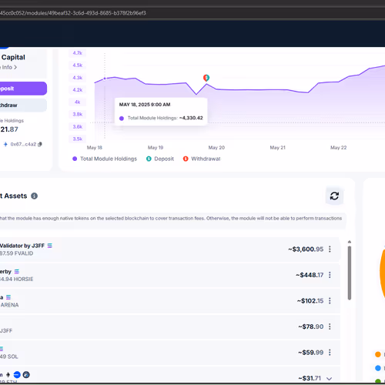The height and width of the screenshot is (385, 385).
Task: Click the ~$3,600.95 value
Action: click(306, 249)
